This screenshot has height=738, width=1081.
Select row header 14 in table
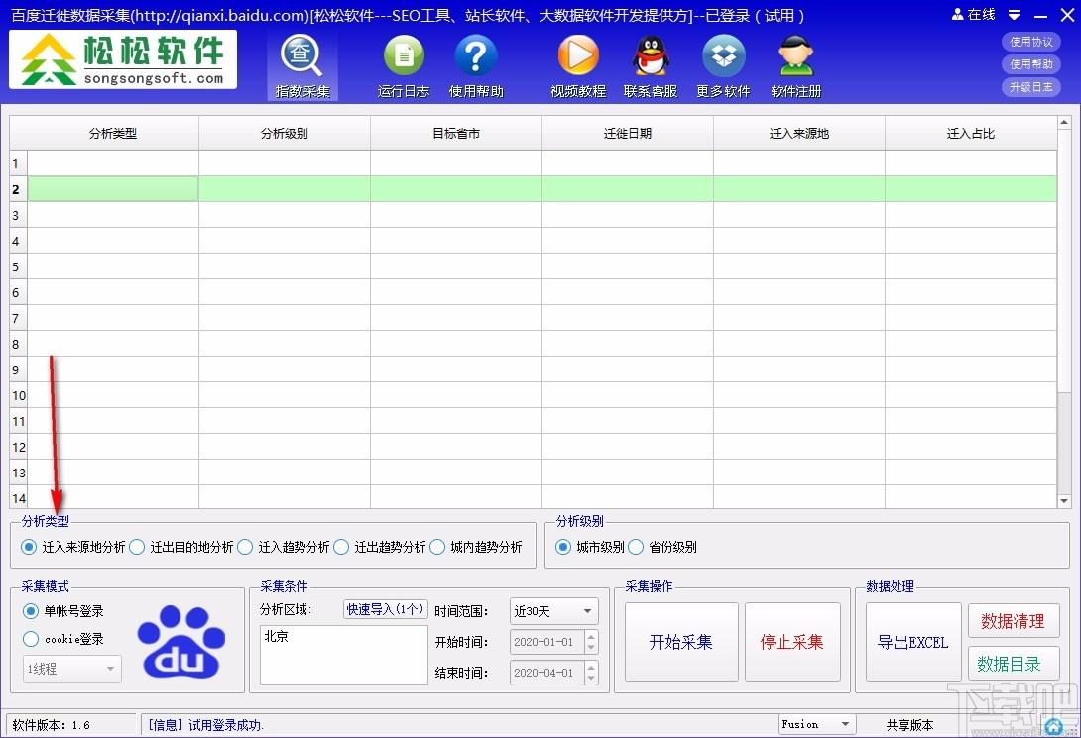click(x=18, y=497)
